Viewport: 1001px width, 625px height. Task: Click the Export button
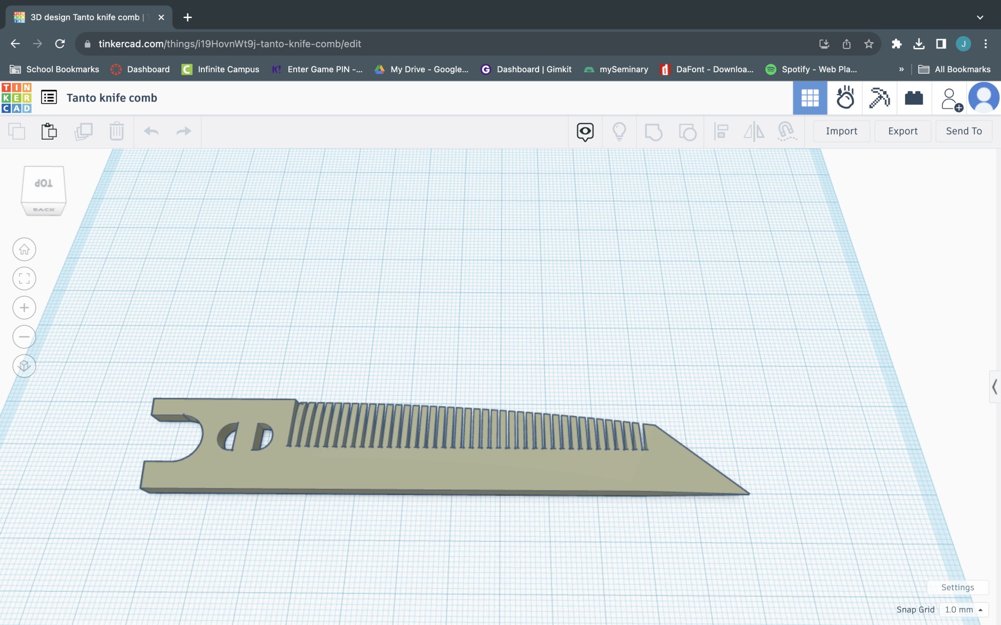click(902, 131)
